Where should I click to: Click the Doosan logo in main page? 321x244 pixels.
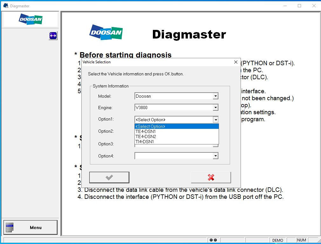[x=106, y=32]
